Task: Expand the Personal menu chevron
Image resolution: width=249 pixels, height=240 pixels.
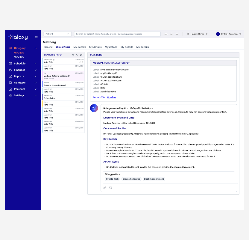Action: (x=36, y=89)
